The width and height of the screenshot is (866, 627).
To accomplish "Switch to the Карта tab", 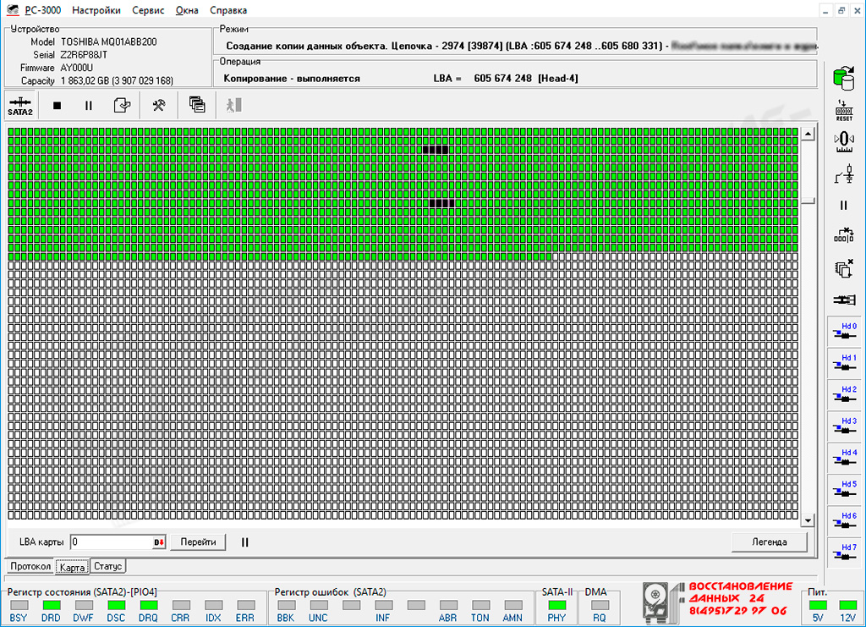I will coord(73,567).
